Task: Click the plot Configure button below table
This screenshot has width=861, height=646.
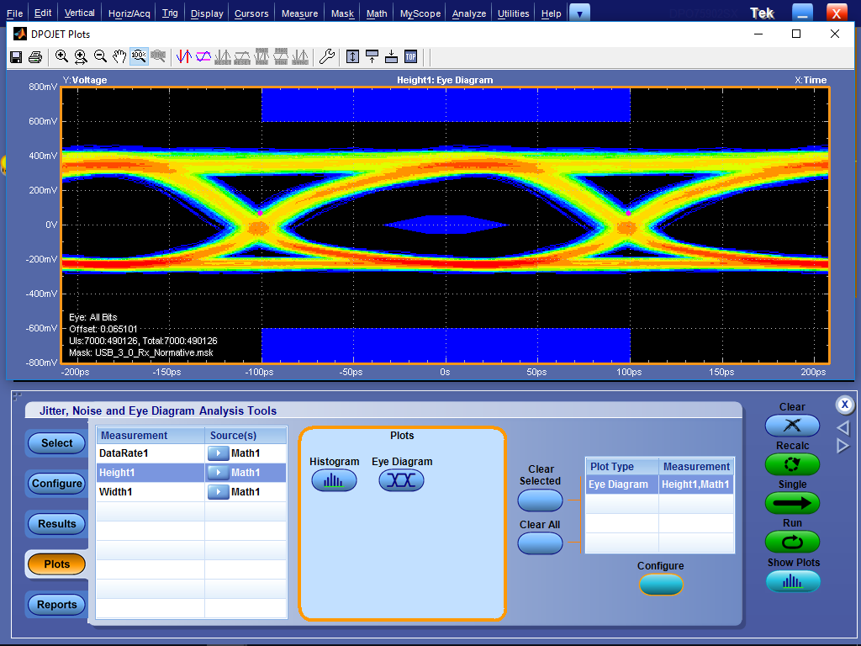Action: pos(661,585)
